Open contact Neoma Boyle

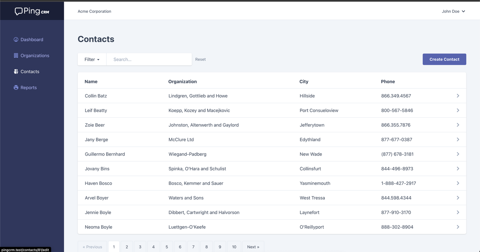99,227
